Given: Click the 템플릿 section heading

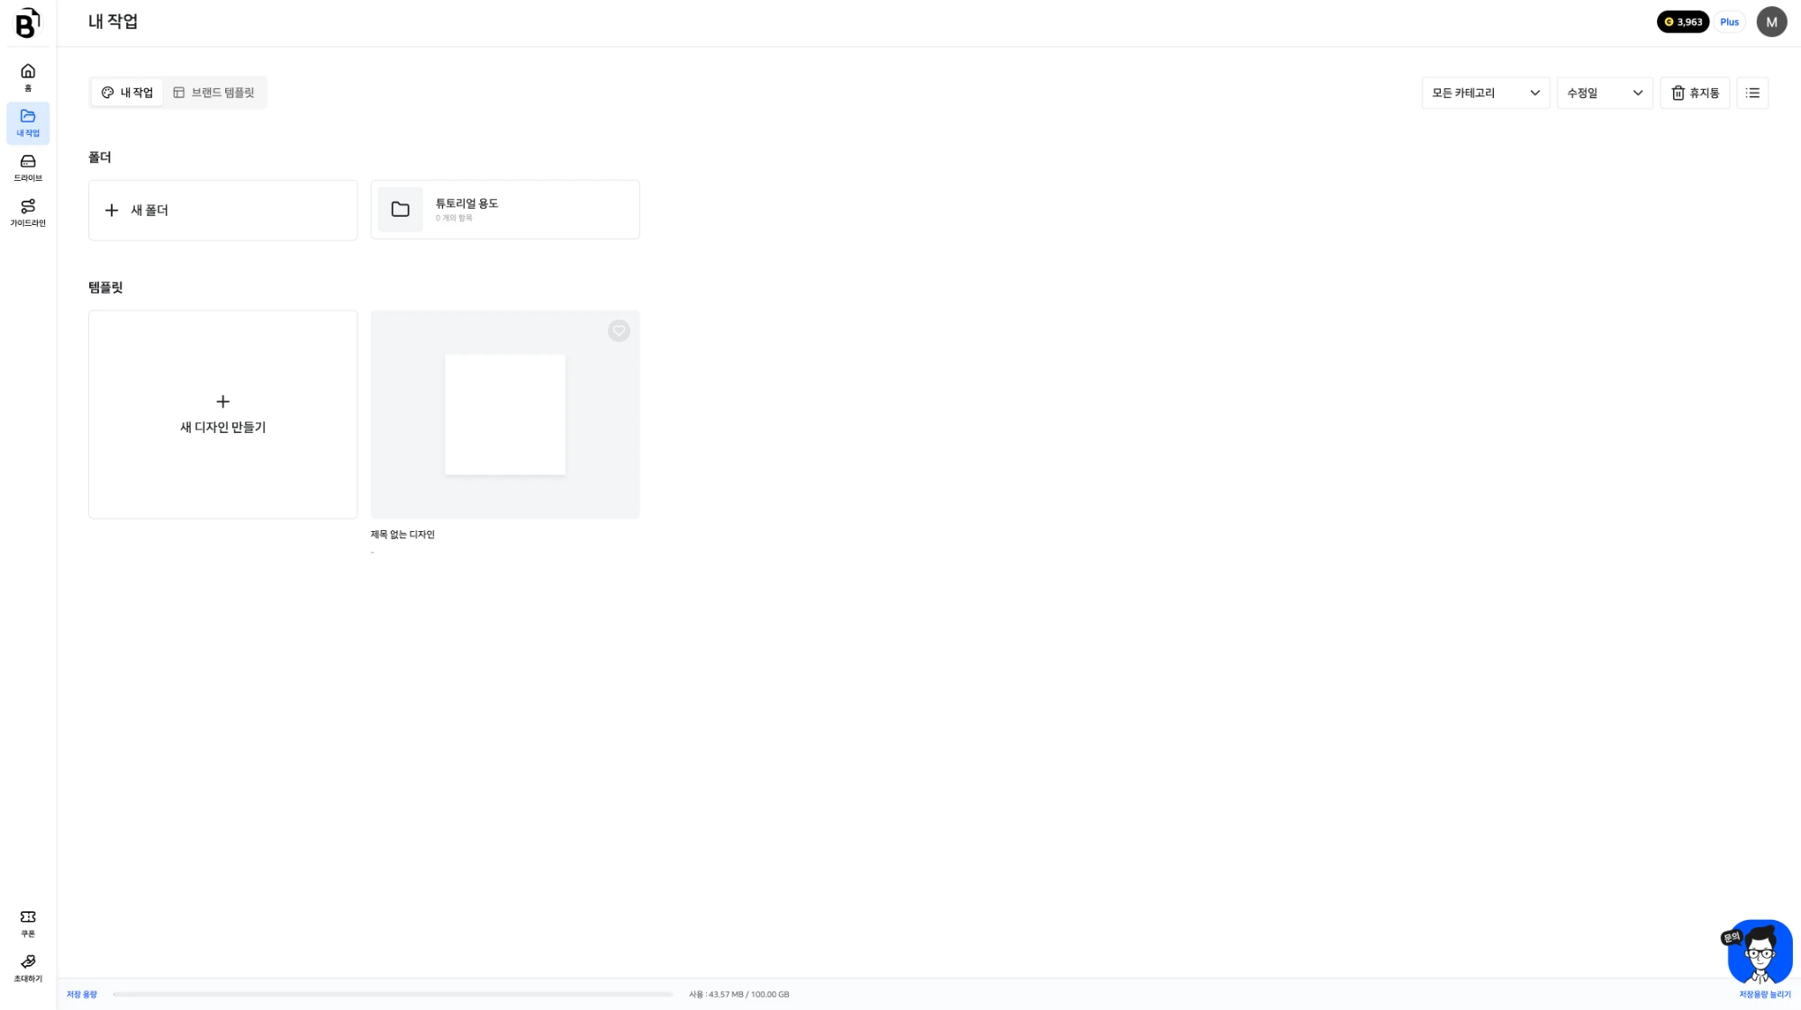Looking at the screenshot, I should coord(105,288).
